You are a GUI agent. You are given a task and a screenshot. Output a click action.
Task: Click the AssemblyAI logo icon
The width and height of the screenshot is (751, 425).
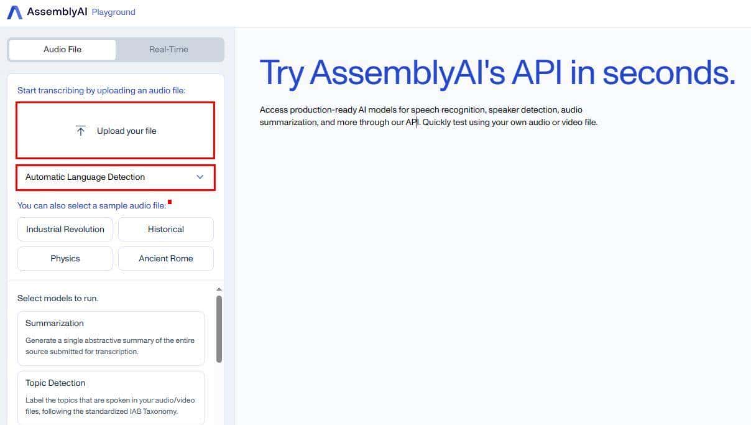(x=14, y=12)
